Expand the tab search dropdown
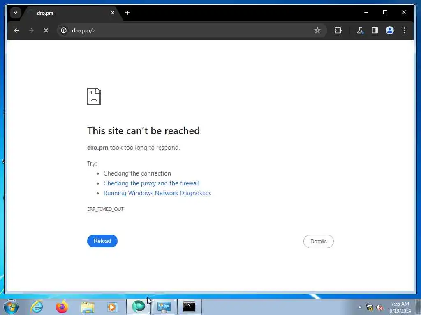Screen dimensions: 421x315 [x=16, y=13]
